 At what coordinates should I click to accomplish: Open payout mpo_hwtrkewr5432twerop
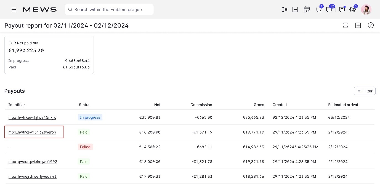tap(32, 132)
